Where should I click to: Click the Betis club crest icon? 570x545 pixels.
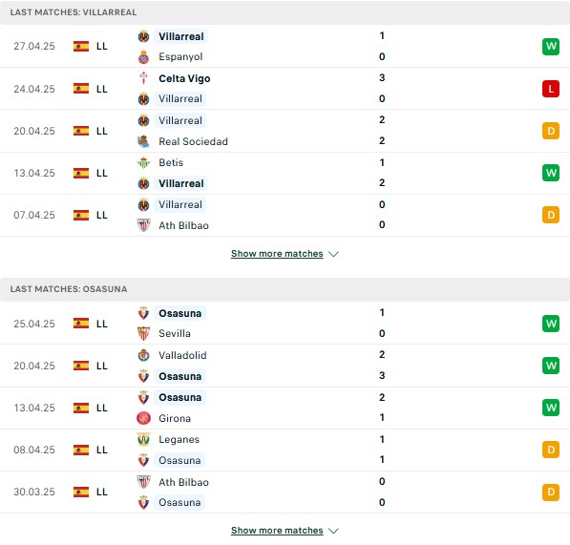coord(143,163)
